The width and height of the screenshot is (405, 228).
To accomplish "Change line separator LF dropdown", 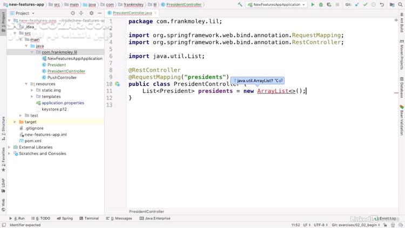I will click(307, 225).
